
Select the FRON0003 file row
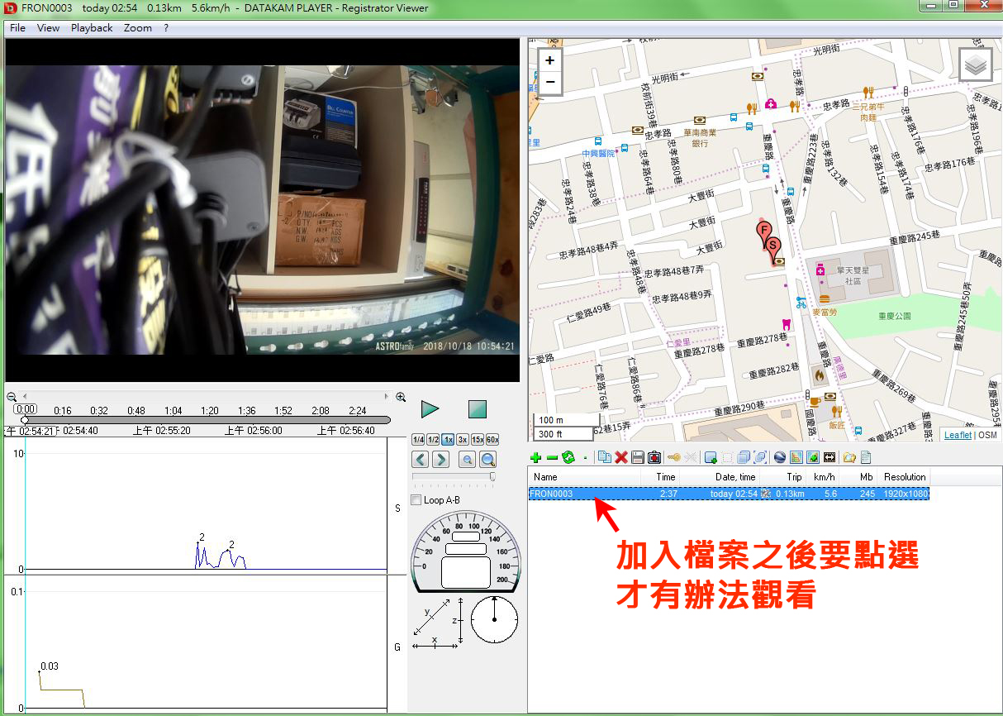729,494
